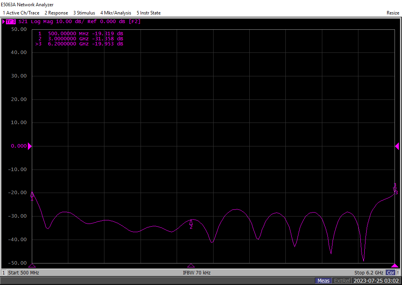
Task: Select marker 1 on the trace at 500 MHz
Action: tap(32, 194)
